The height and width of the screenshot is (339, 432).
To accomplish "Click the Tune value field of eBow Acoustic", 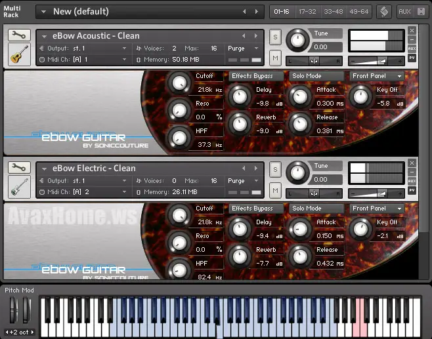I will click(x=327, y=47).
